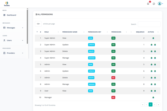Focus the Search input field
This screenshot has width=167, height=111.
point(149,24)
